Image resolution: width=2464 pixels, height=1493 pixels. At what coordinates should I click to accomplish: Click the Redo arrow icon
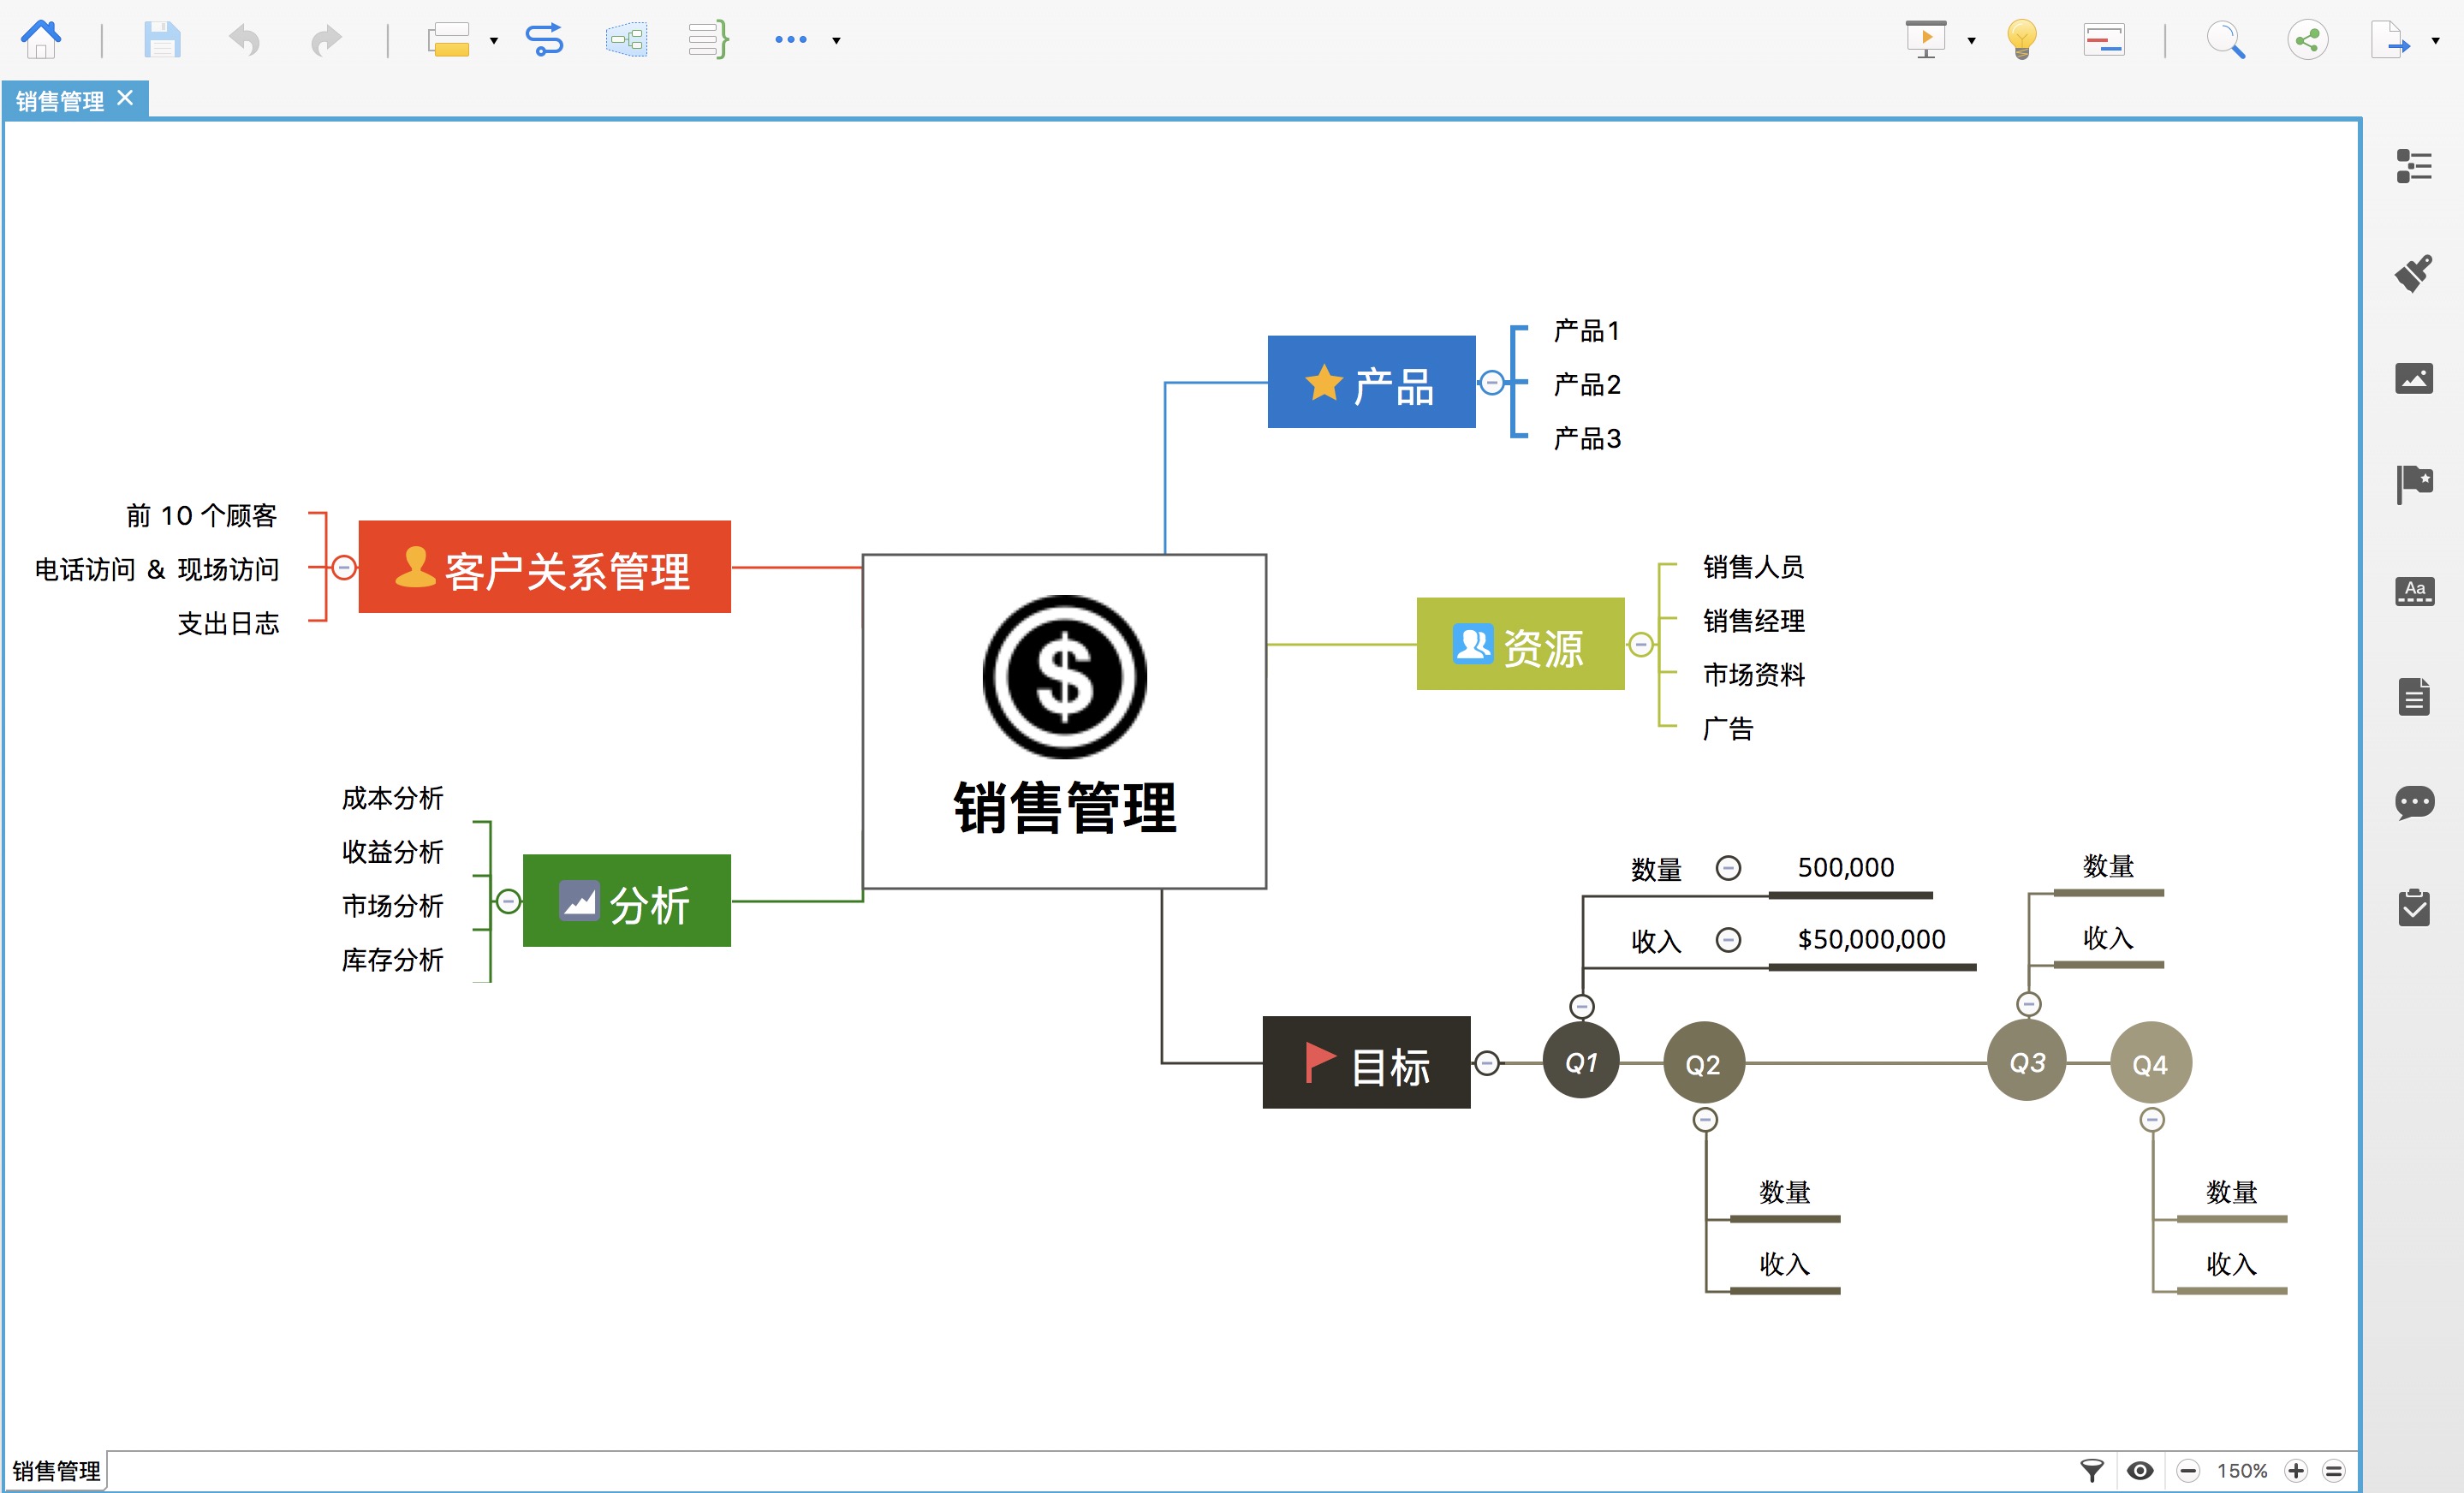(326, 40)
